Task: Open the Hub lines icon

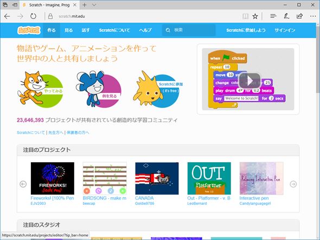Action: (x=273, y=16)
